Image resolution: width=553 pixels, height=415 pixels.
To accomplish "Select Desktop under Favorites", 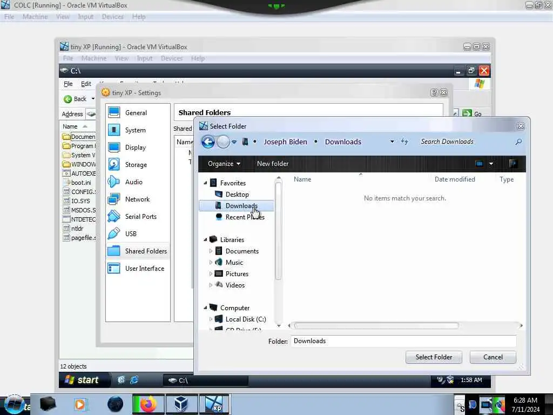I will tap(237, 194).
